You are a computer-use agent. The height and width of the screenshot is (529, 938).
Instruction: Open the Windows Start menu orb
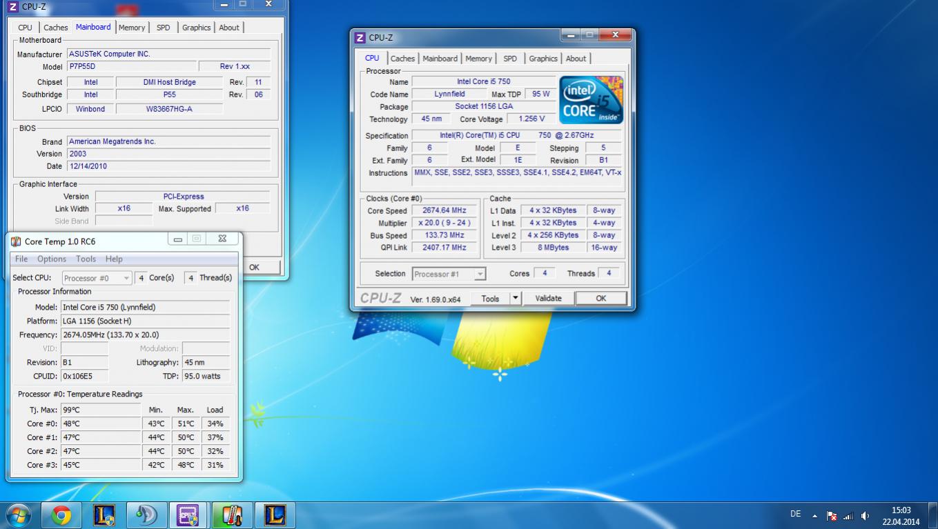tap(18, 515)
